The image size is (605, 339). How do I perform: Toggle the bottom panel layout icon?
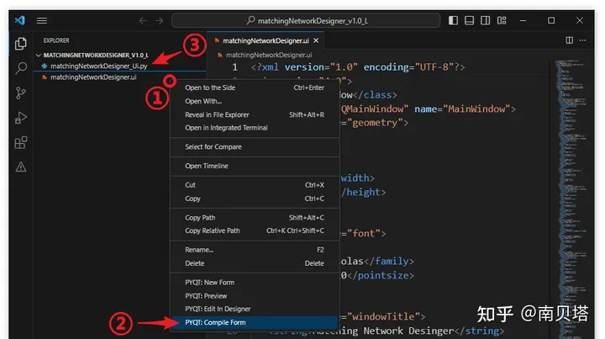(x=469, y=20)
